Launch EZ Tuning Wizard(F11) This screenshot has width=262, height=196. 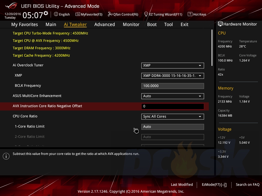[163, 14]
